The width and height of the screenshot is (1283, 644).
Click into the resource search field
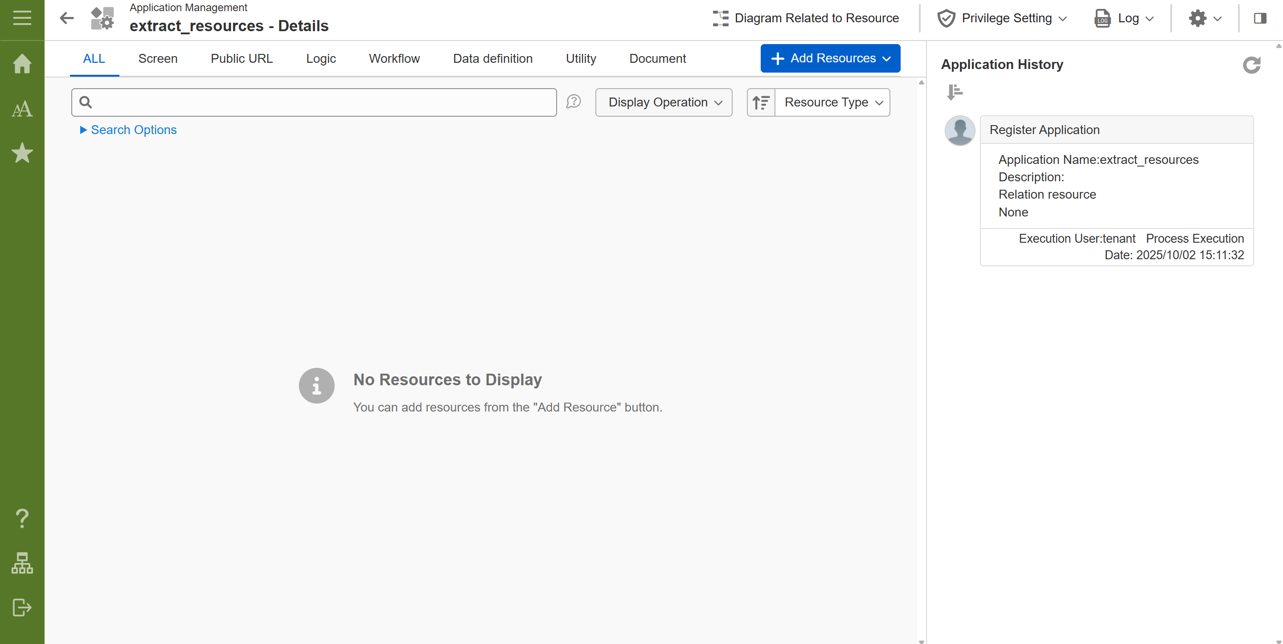[319, 102]
